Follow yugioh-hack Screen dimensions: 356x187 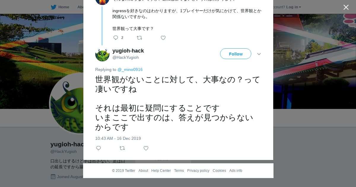click(x=236, y=54)
